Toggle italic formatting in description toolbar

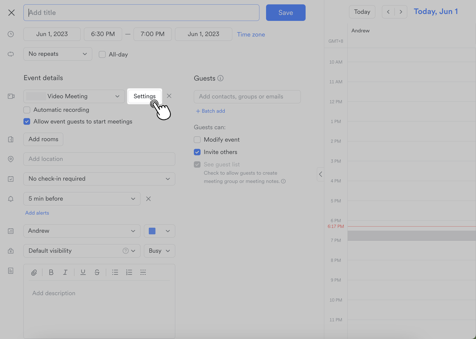[x=65, y=273]
